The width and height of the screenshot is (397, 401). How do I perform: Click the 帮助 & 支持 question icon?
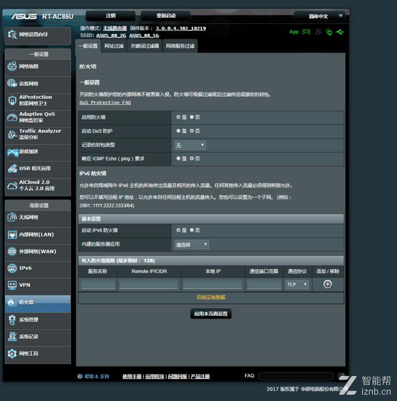(x=80, y=376)
